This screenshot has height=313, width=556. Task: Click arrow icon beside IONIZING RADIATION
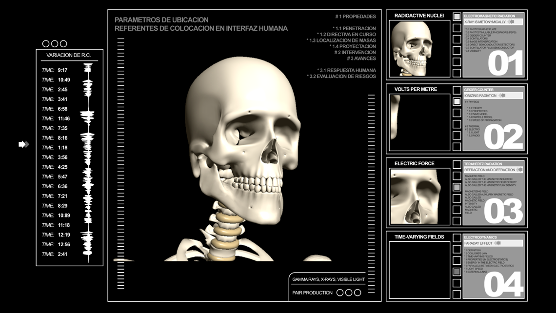[502, 96]
